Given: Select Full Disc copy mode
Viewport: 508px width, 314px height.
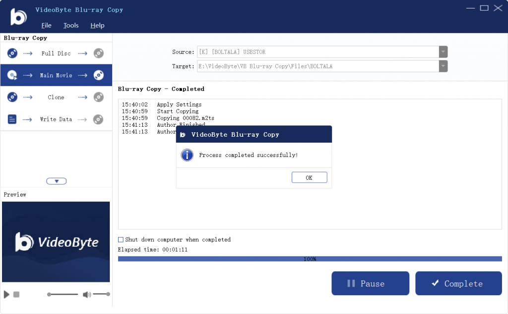Looking at the screenshot, I should point(56,53).
